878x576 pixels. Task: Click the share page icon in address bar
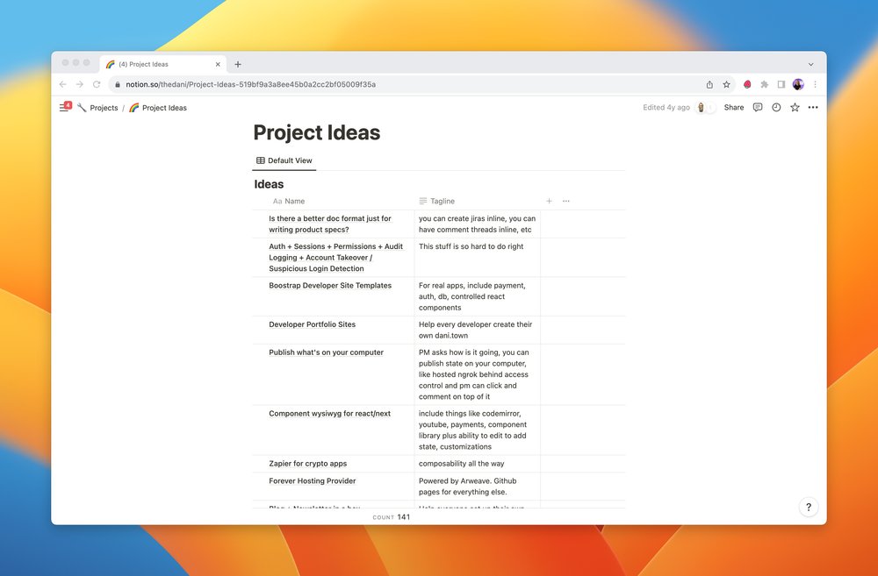pyautogui.click(x=709, y=84)
